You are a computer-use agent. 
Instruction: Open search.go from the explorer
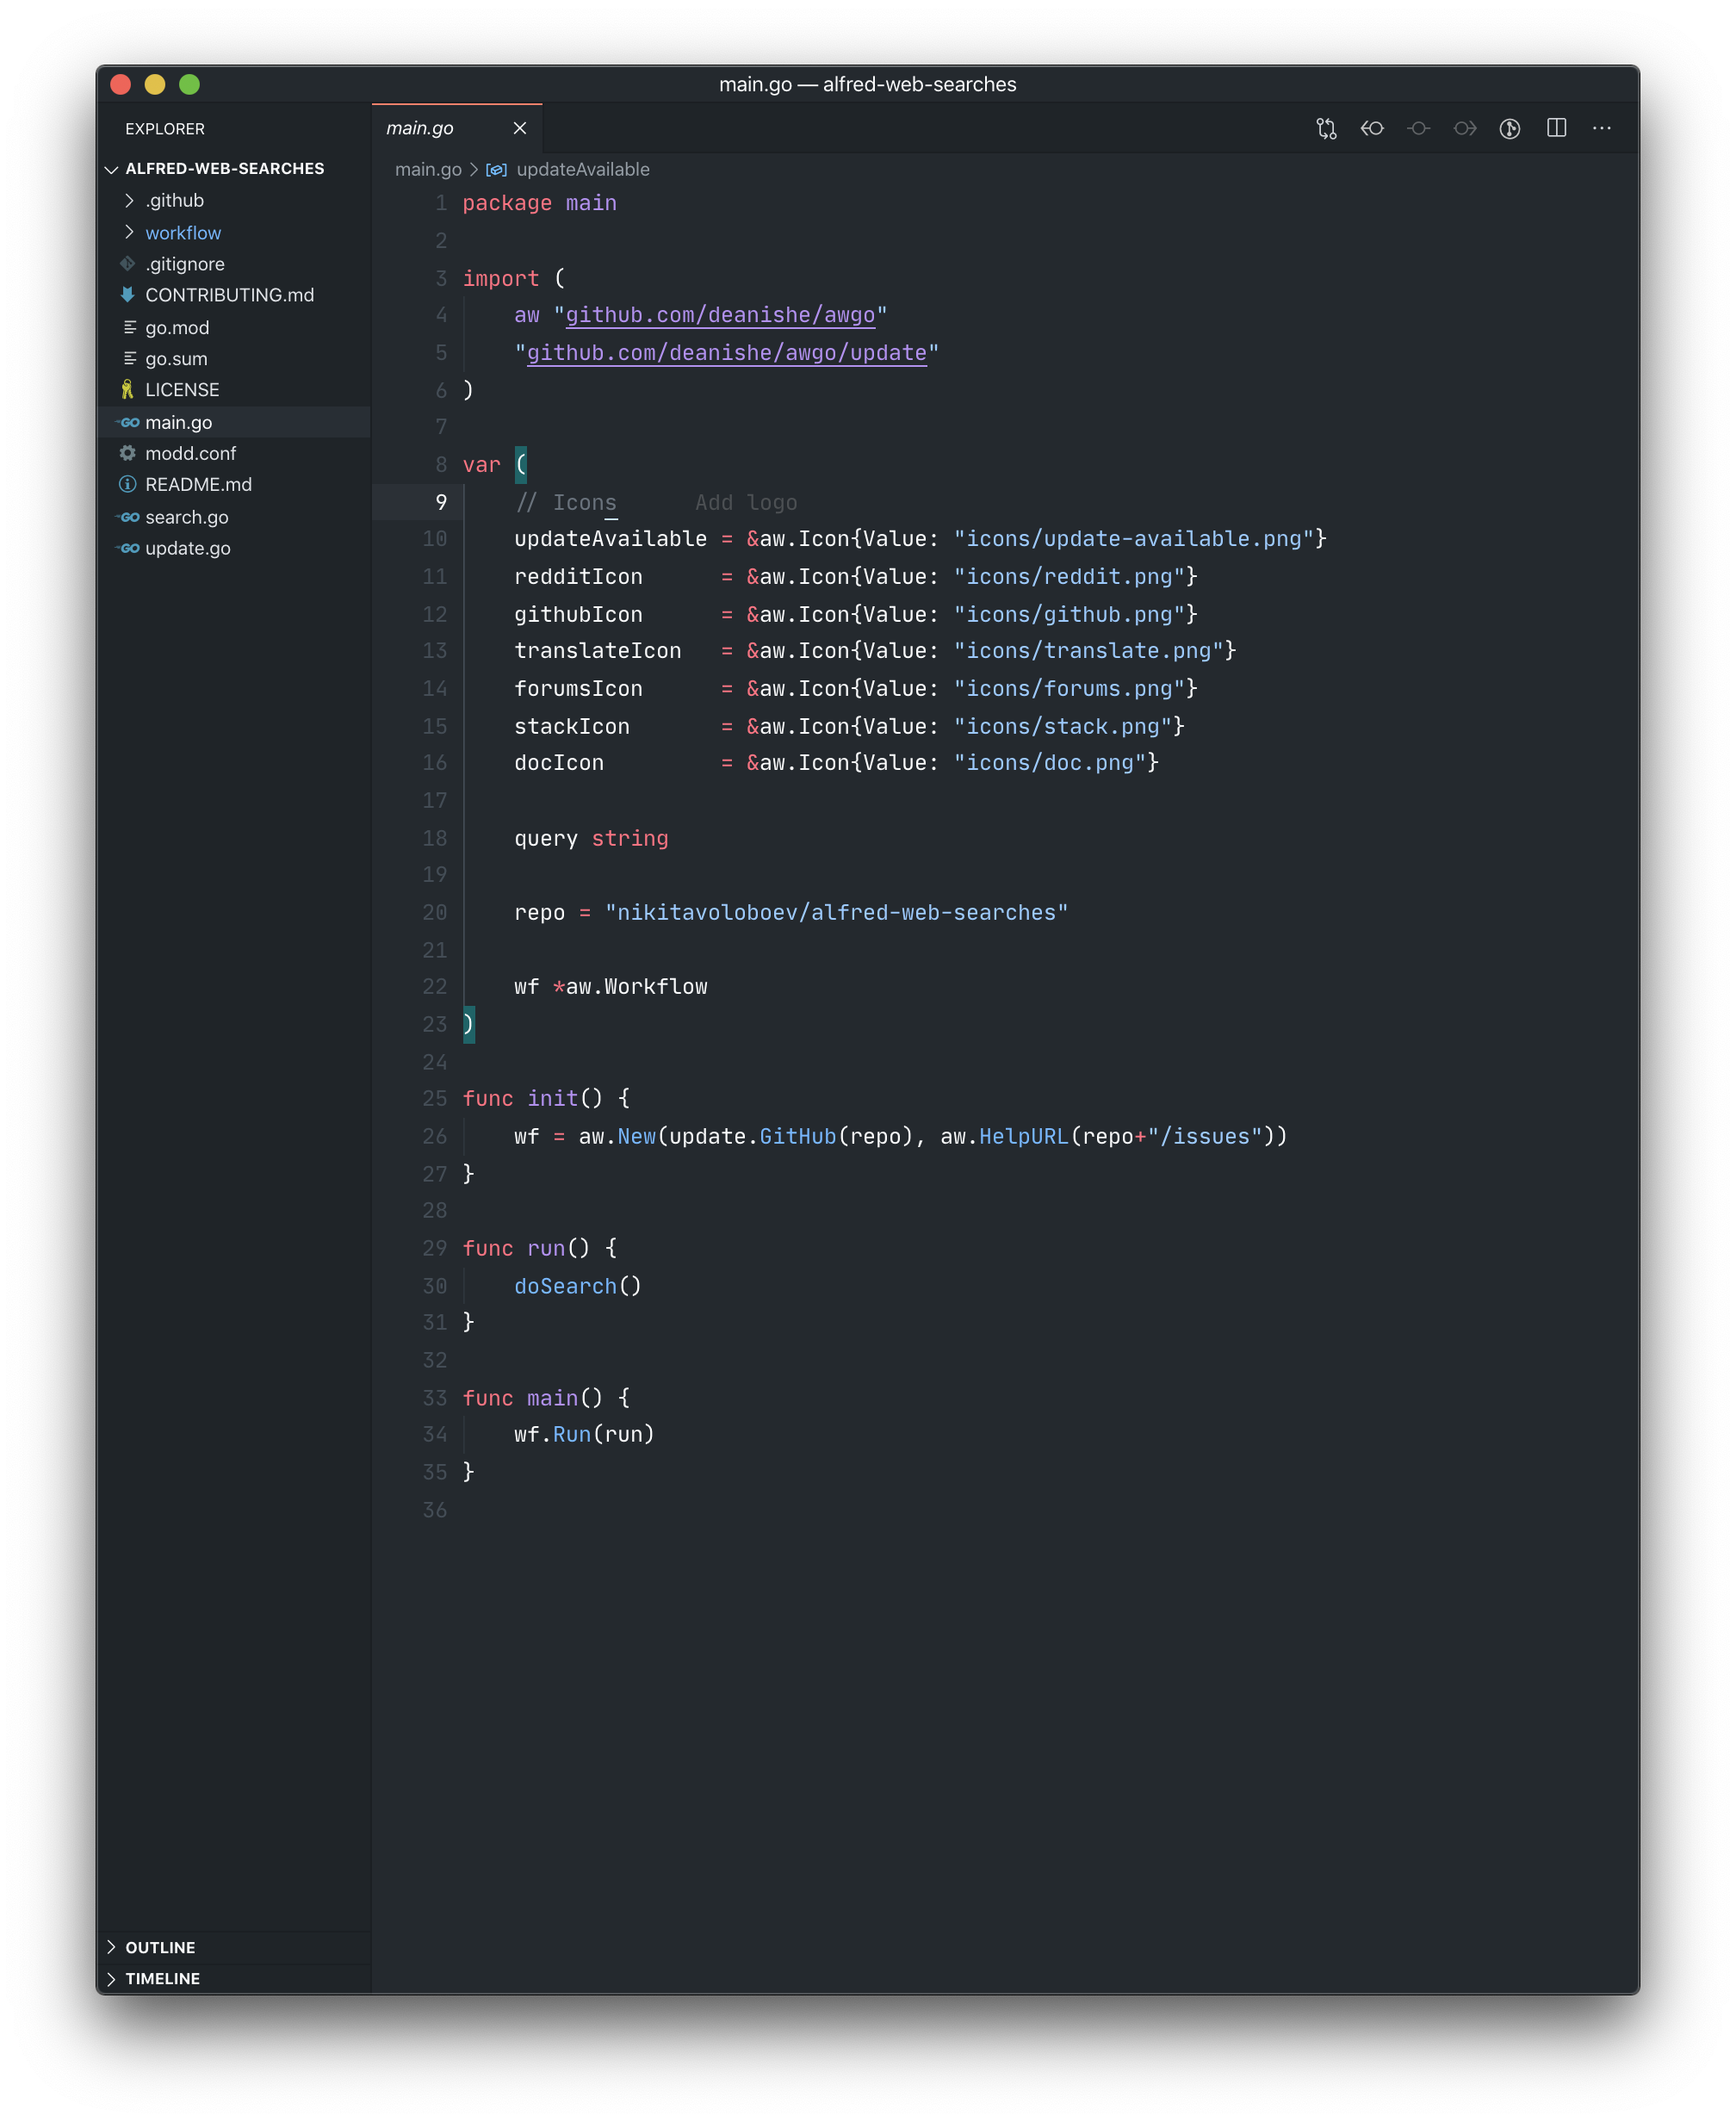(187, 517)
